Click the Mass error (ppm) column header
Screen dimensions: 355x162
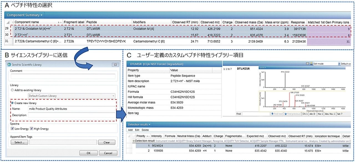click(x=277, y=22)
